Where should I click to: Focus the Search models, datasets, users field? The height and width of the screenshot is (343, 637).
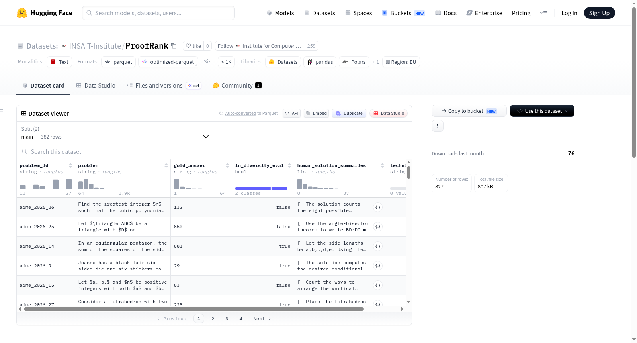click(158, 13)
